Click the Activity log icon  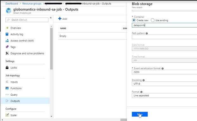[7, 34]
